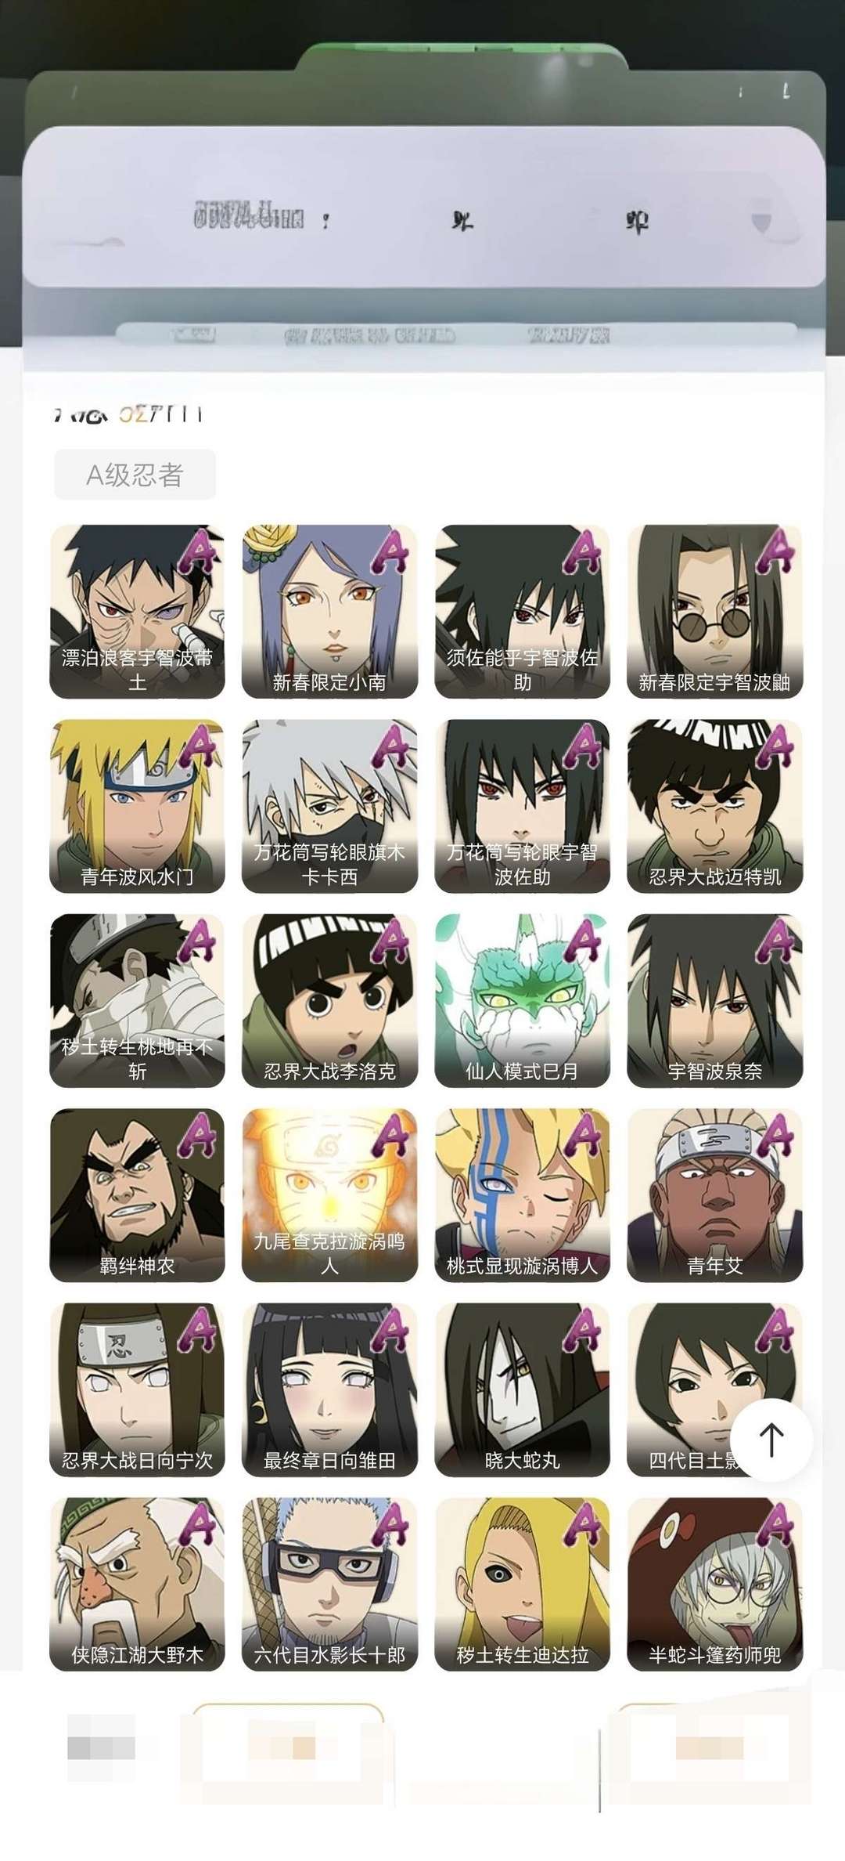Select the A级忍者 category tag
The width and height of the screenshot is (845, 1861).
pos(135,474)
